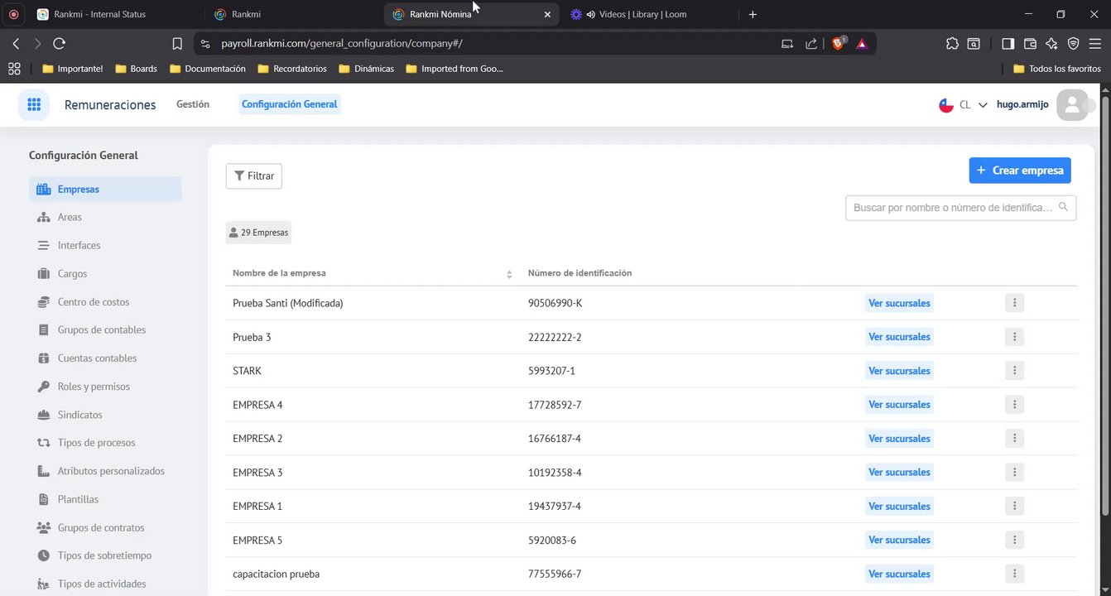Open Centro de costos section
Viewport: 1111px width, 596px height.
click(93, 302)
